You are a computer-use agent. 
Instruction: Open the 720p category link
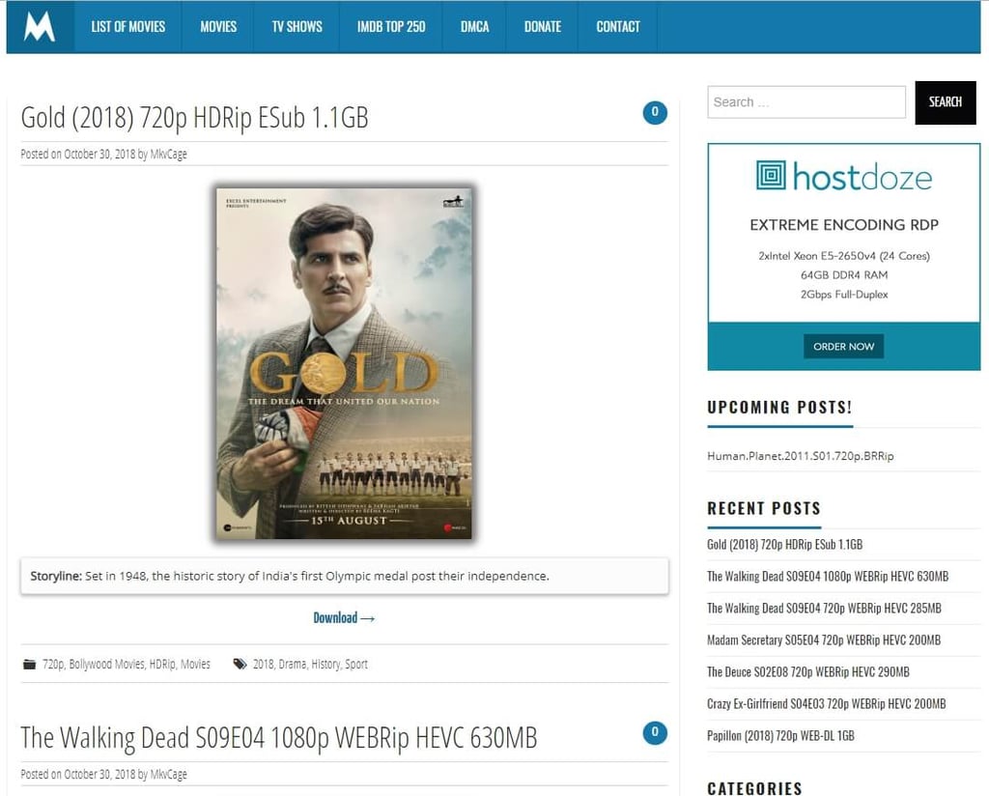[53, 665]
